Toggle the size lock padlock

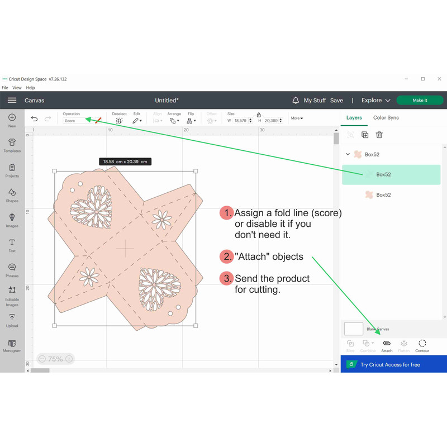(x=259, y=115)
